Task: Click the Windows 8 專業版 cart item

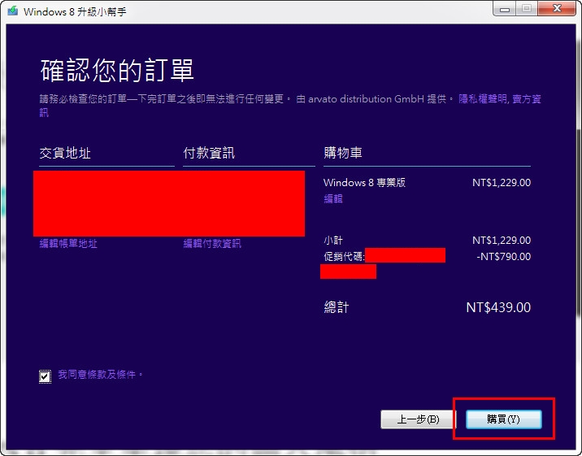Action: [364, 183]
